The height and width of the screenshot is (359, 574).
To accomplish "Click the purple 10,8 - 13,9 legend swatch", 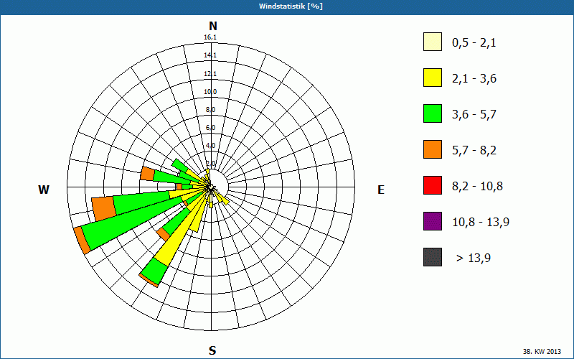I will [x=433, y=221].
